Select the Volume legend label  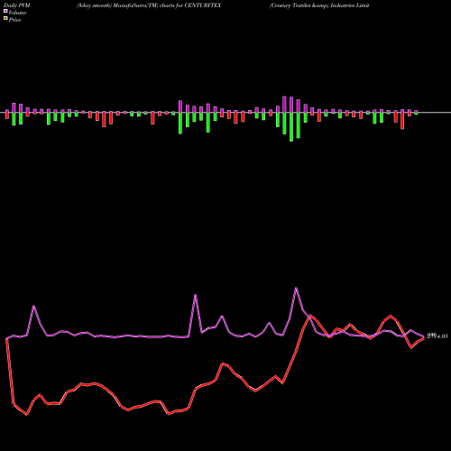pos(17,13)
